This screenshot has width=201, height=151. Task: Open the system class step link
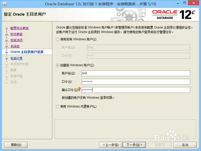[x=15, y=46]
